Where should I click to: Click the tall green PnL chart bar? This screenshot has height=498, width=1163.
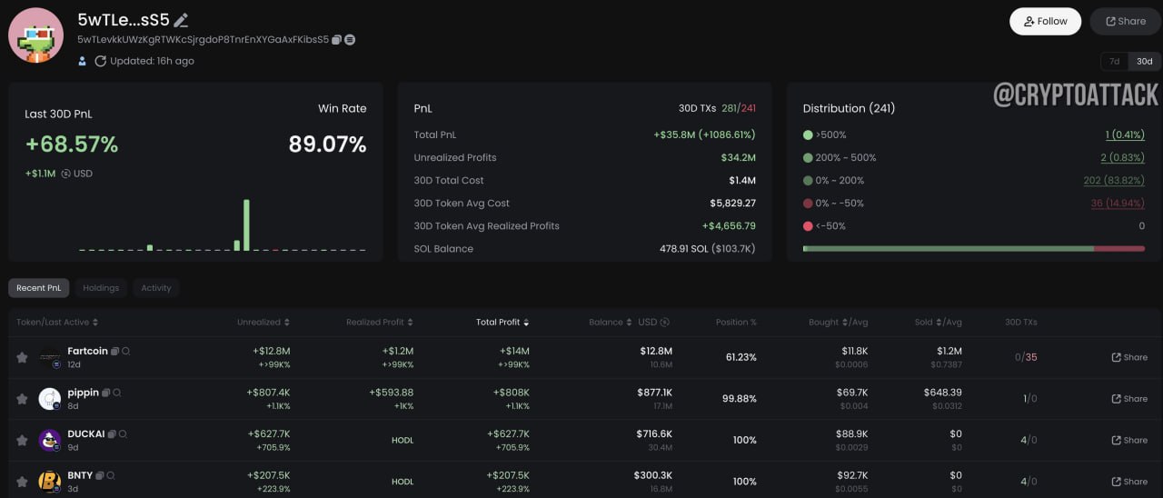(x=246, y=224)
